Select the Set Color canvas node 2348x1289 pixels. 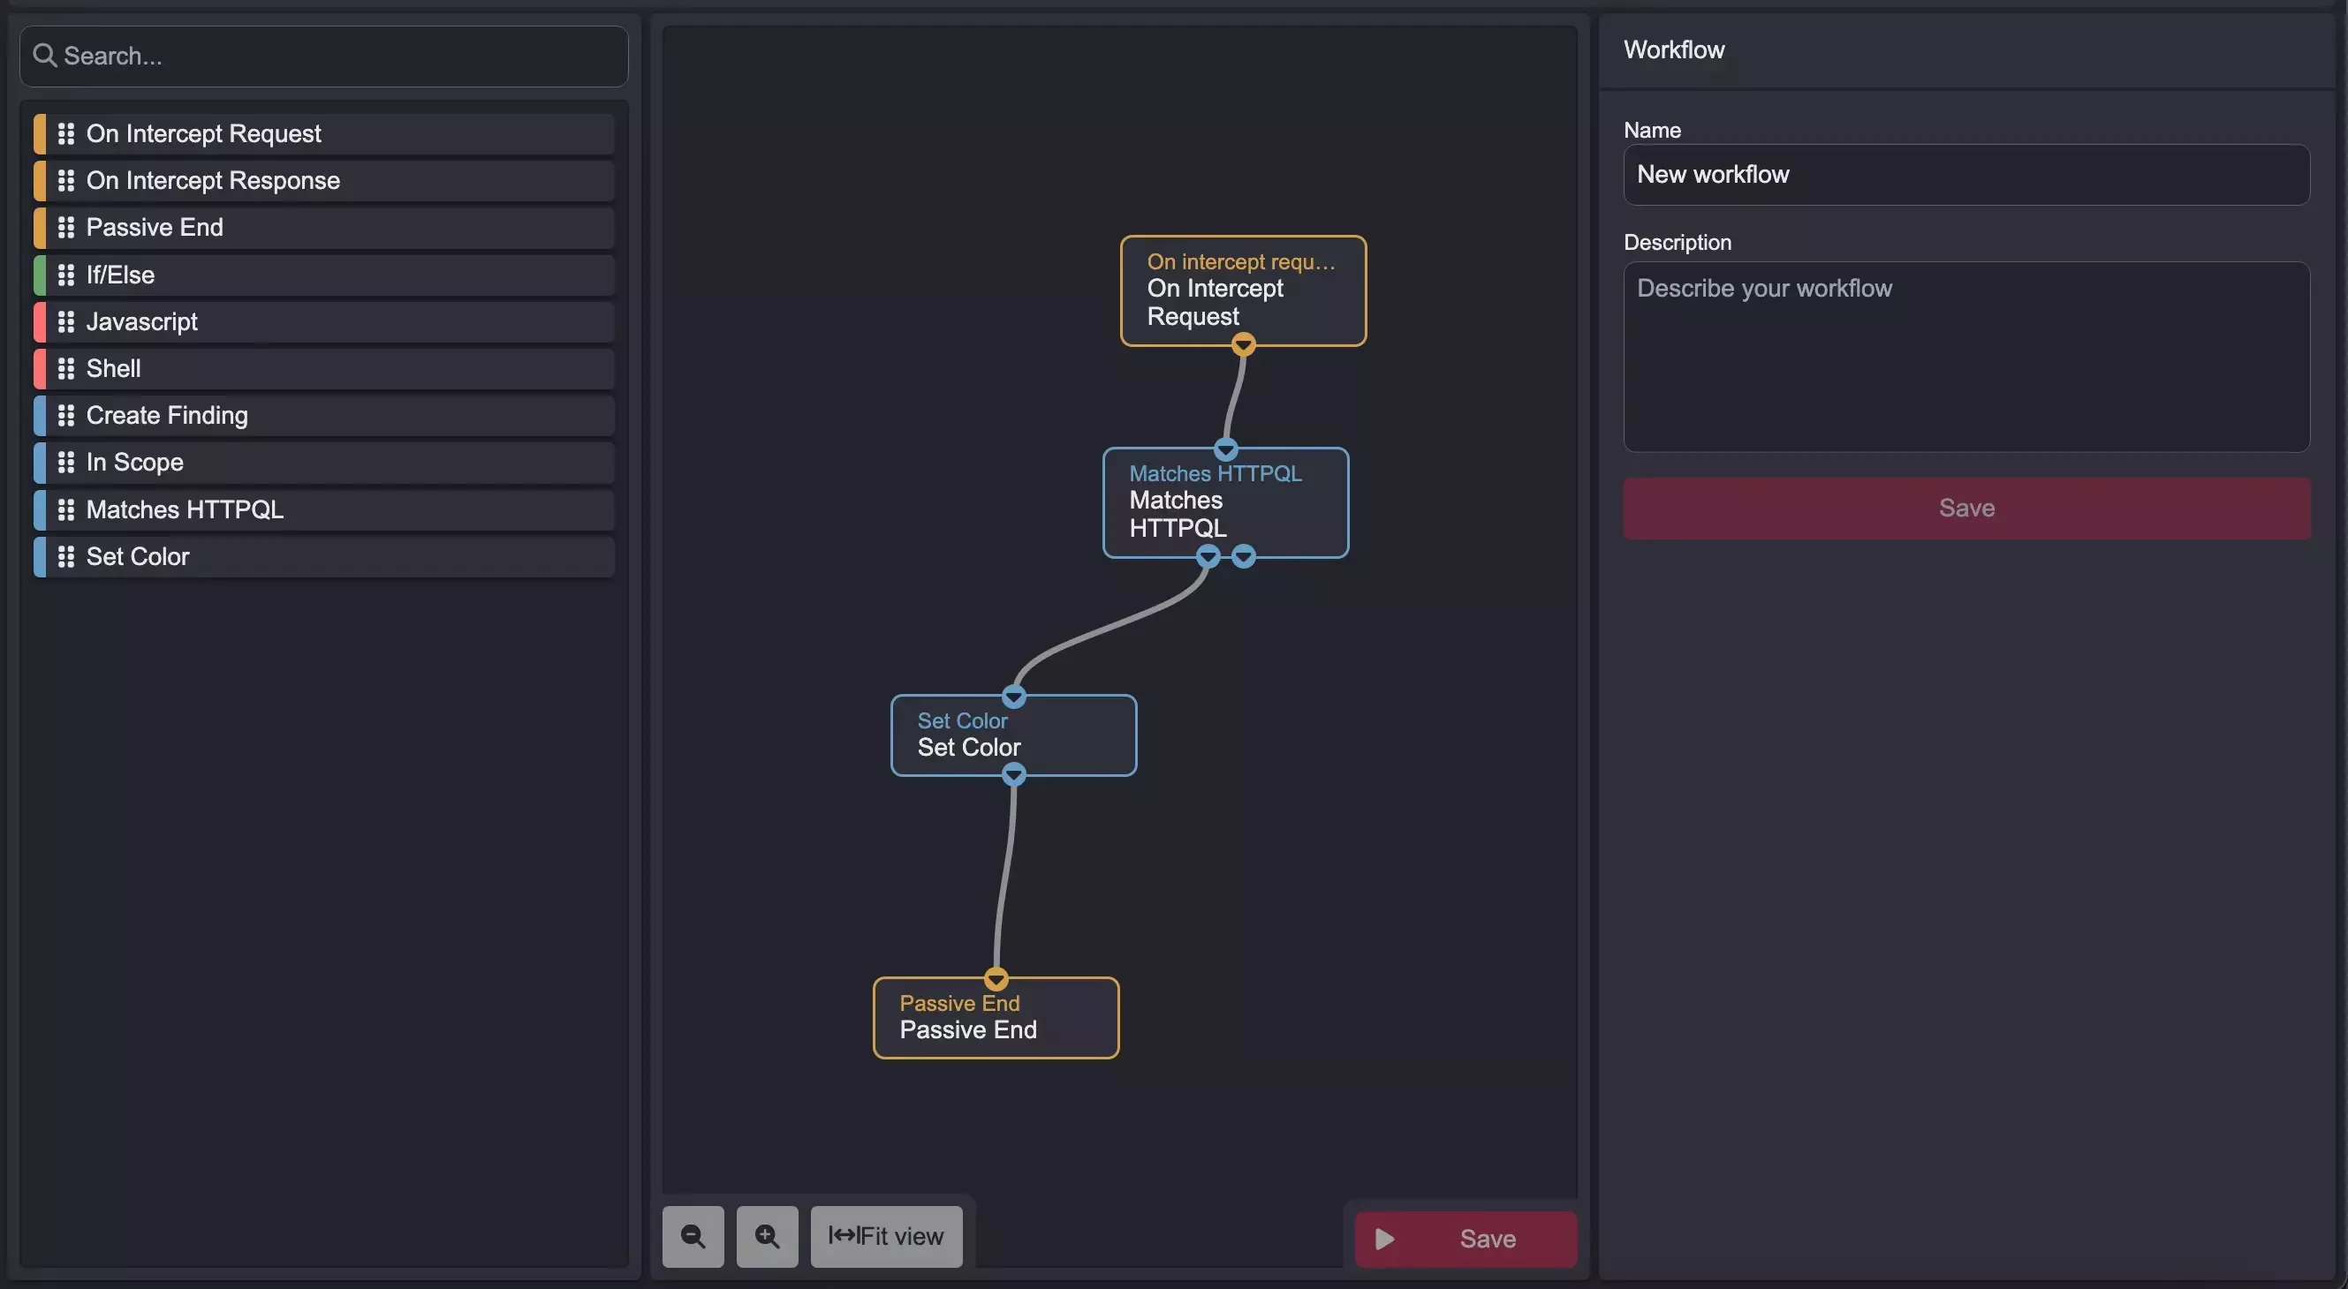(1012, 735)
